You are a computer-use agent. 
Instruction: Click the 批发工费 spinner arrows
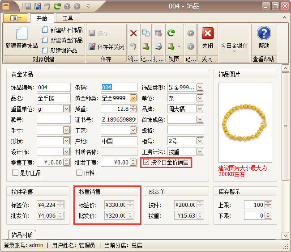133,162
